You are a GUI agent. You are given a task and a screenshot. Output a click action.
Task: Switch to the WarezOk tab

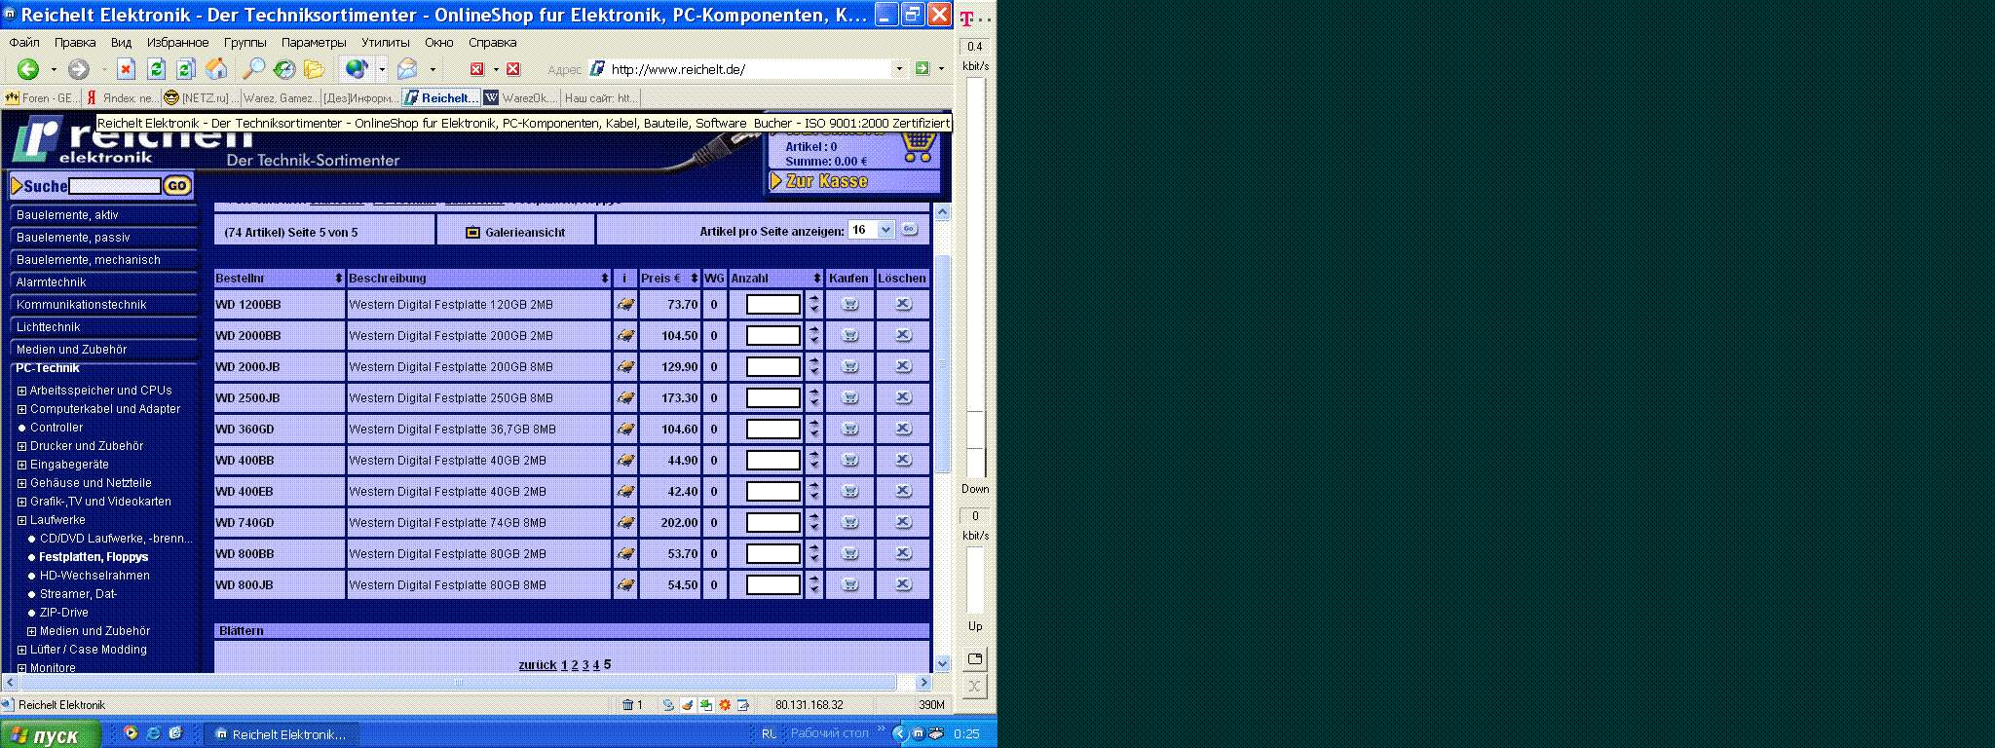521,97
